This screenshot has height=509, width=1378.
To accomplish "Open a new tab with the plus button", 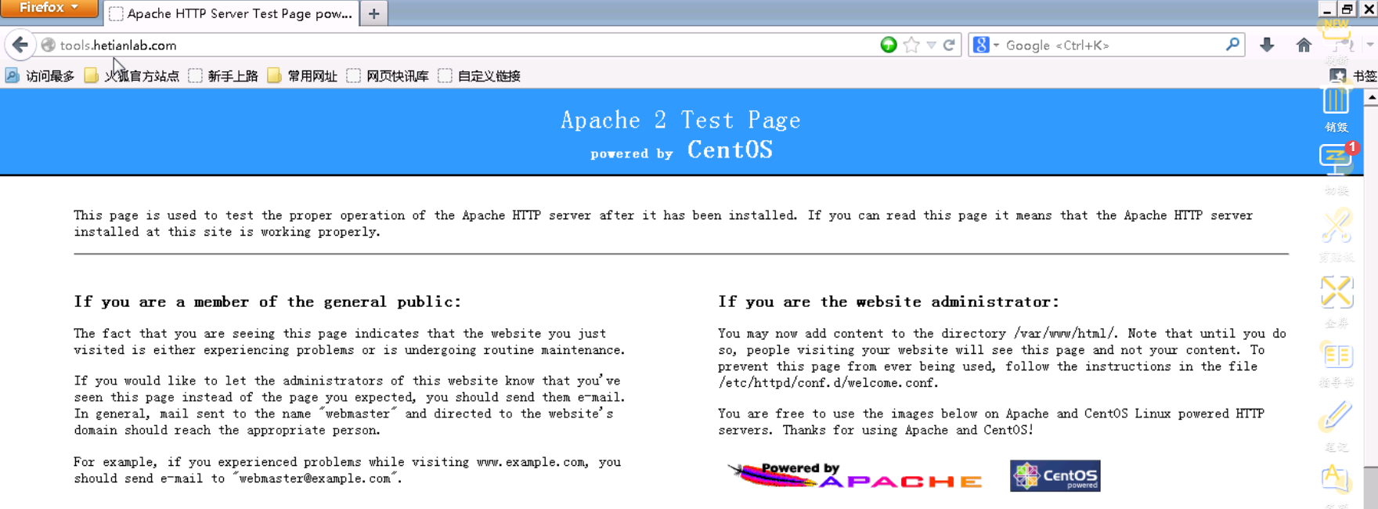I will [x=374, y=13].
